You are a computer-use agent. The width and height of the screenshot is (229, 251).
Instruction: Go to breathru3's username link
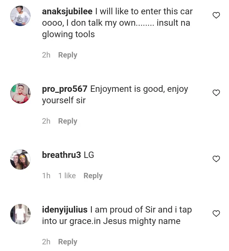[61, 155]
